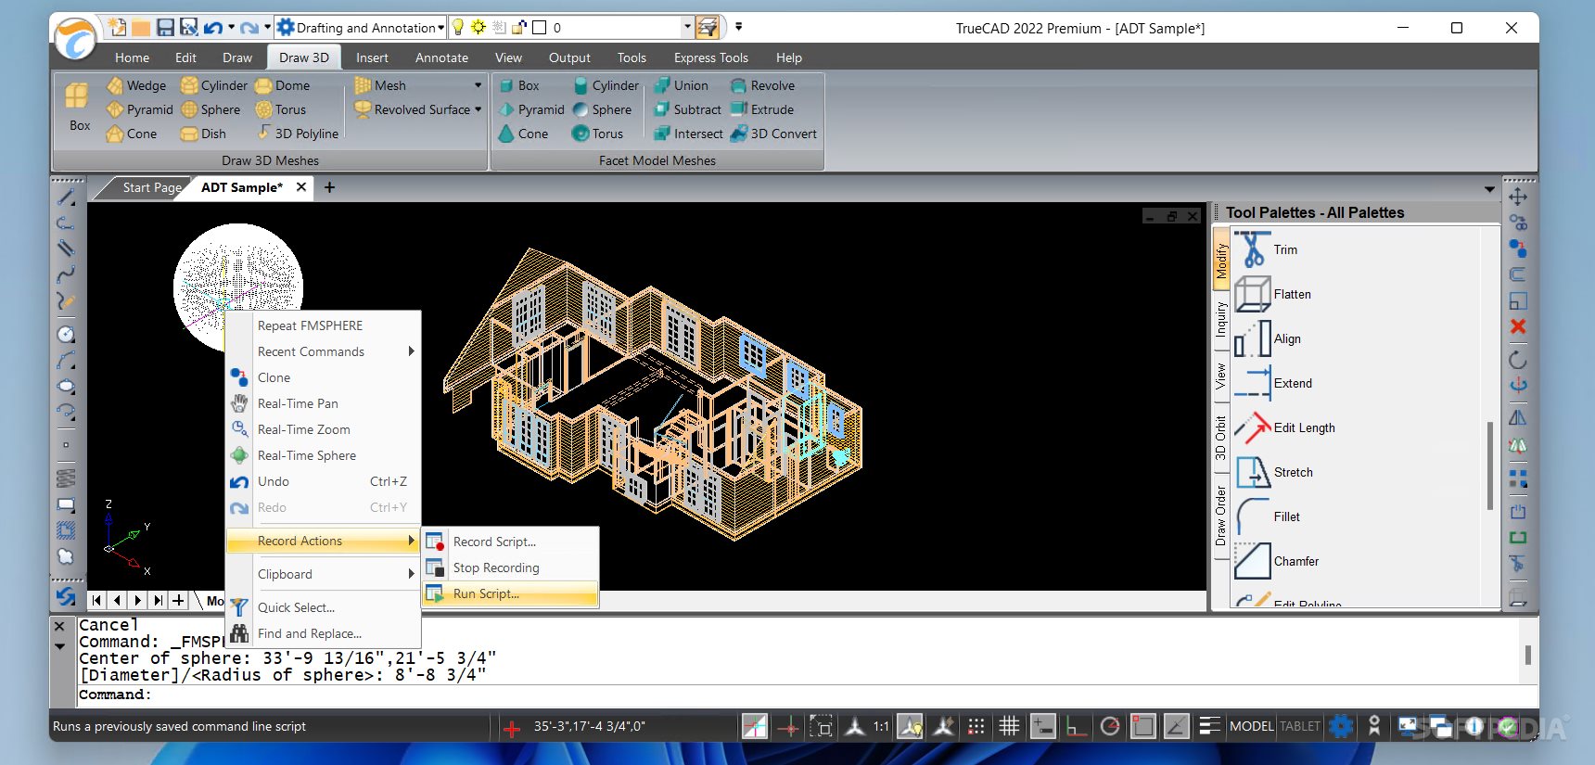The image size is (1595, 765).
Task: Open the Express Tools ribbon tab
Action: [x=710, y=57]
